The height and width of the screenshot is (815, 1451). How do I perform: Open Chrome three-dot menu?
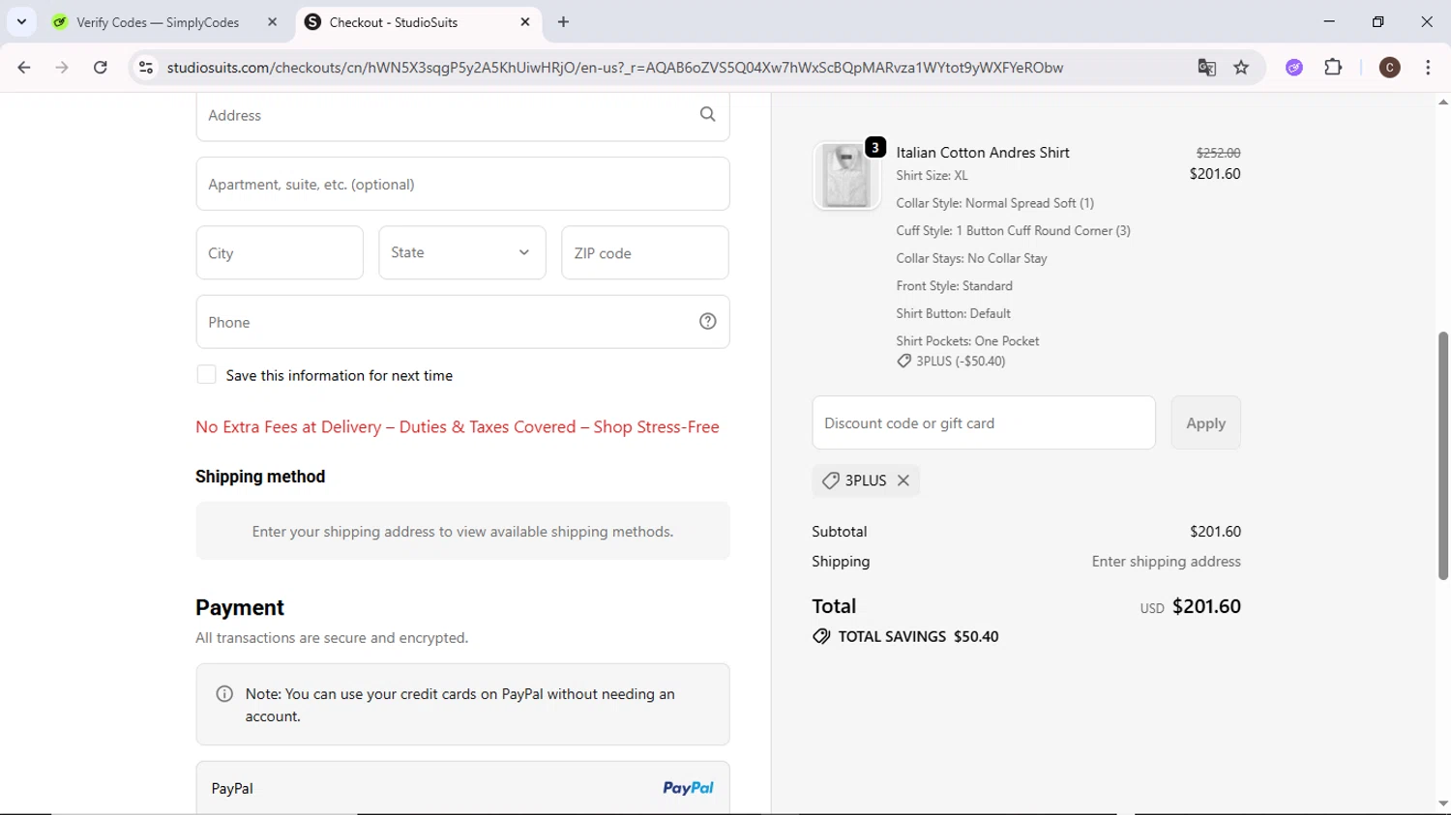(x=1428, y=68)
